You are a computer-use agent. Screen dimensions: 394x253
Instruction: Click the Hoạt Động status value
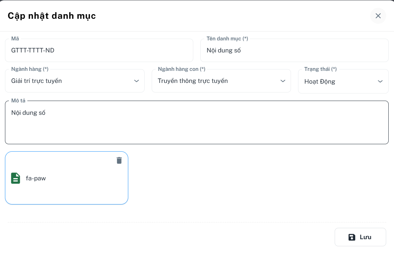click(320, 81)
